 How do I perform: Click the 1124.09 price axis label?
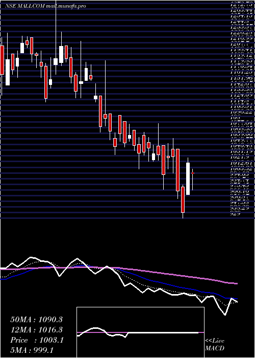click(x=242, y=95)
